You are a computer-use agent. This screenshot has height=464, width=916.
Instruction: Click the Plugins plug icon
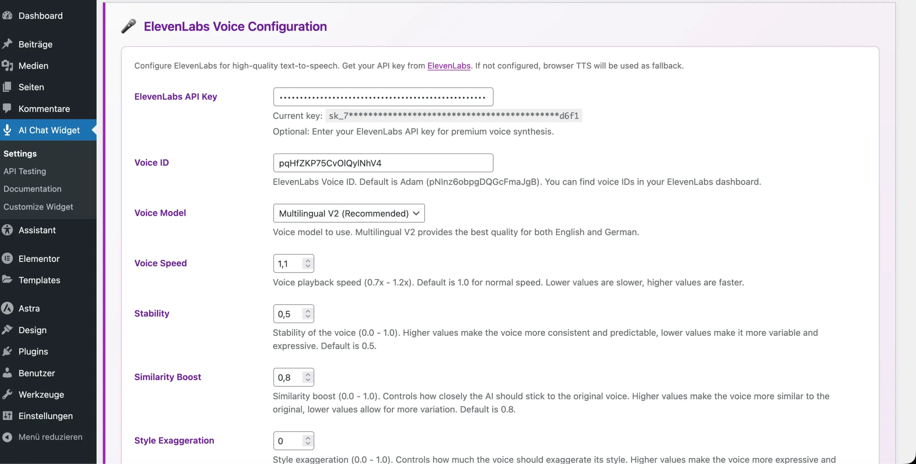pyautogui.click(x=7, y=351)
